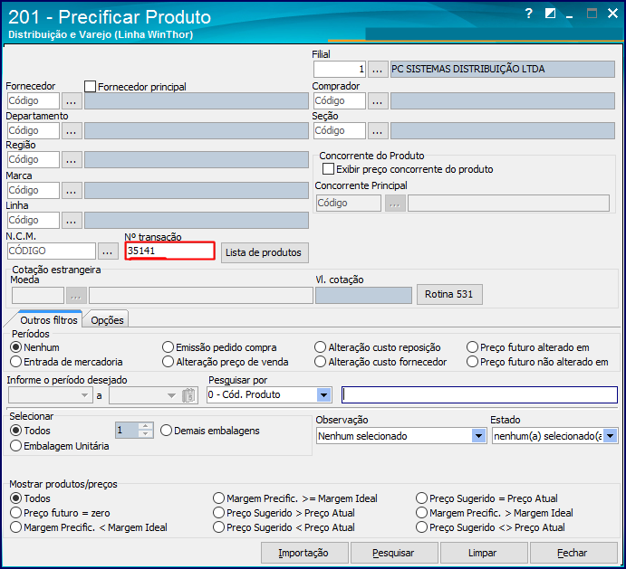The width and height of the screenshot is (626, 569).
Task: Open Moeda lookup ellipsis button
Action: click(x=76, y=296)
